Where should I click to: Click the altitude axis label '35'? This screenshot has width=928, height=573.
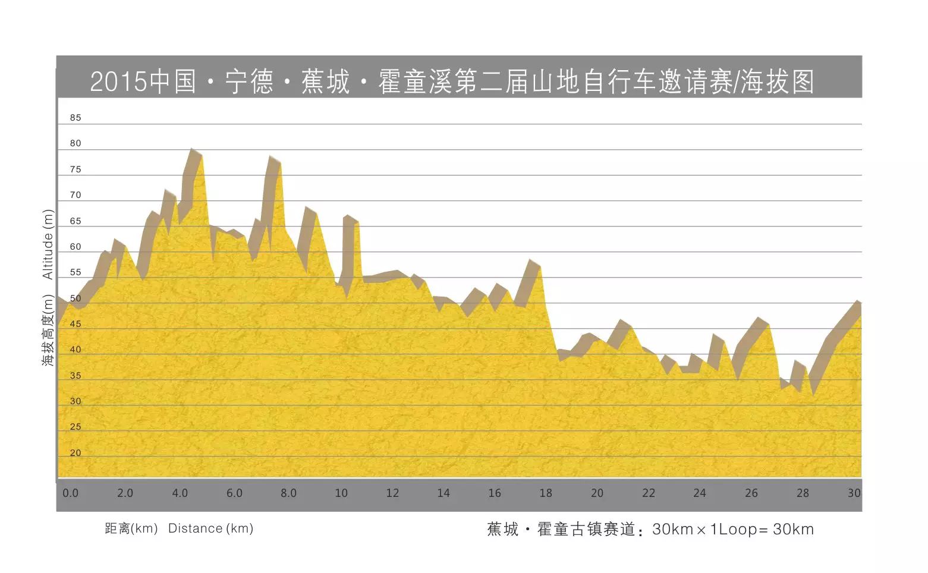click(76, 376)
